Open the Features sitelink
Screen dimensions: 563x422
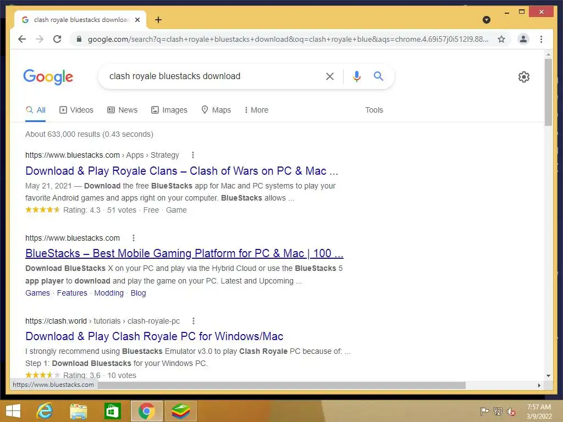pyautogui.click(x=72, y=293)
